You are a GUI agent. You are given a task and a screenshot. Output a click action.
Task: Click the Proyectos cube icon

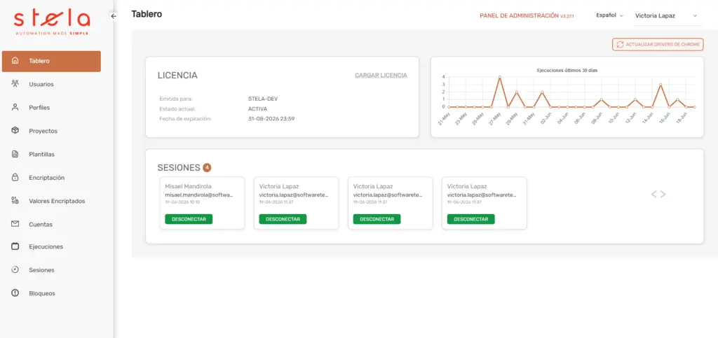tap(15, 131)
